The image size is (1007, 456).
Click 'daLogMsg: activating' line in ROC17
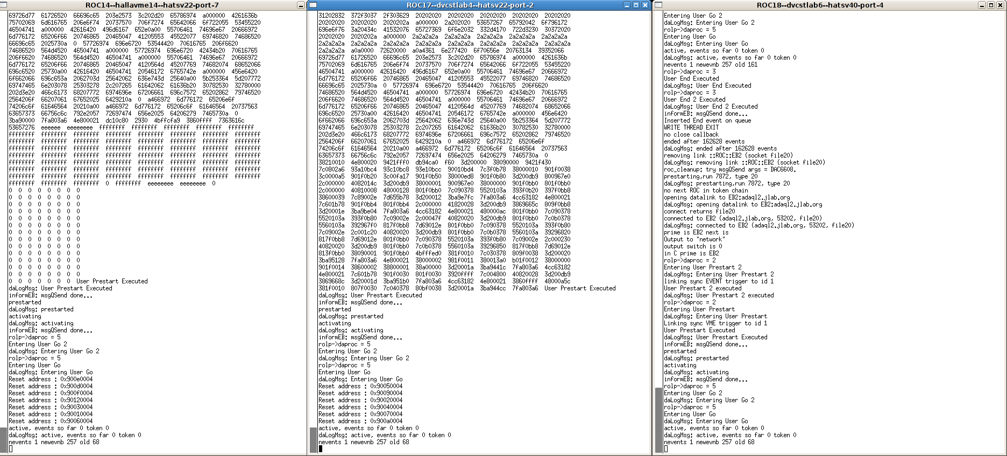351,330
